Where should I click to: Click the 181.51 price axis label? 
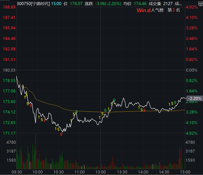point(9,60)
